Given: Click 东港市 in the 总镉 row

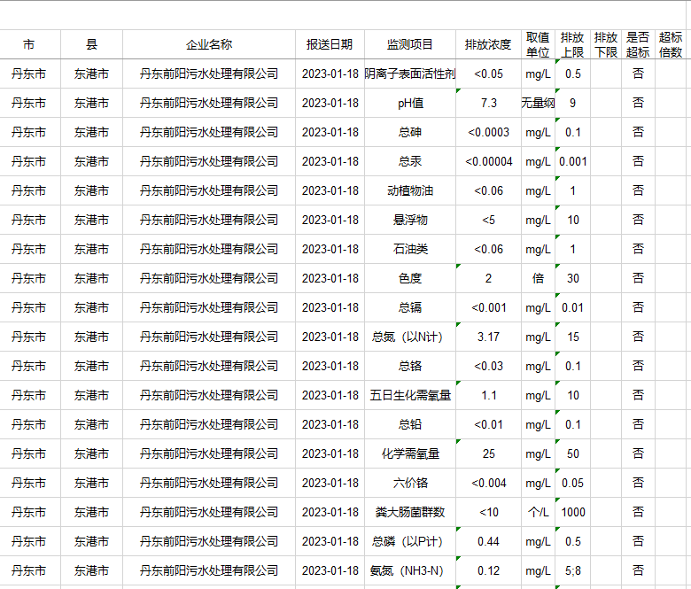Looking at the screenshot, I should pos(91,307).
